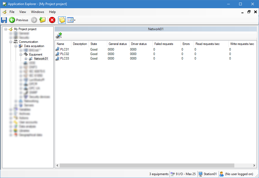Toggle the folder tree view button
The image size is (259, 178).
pos(62,20)
